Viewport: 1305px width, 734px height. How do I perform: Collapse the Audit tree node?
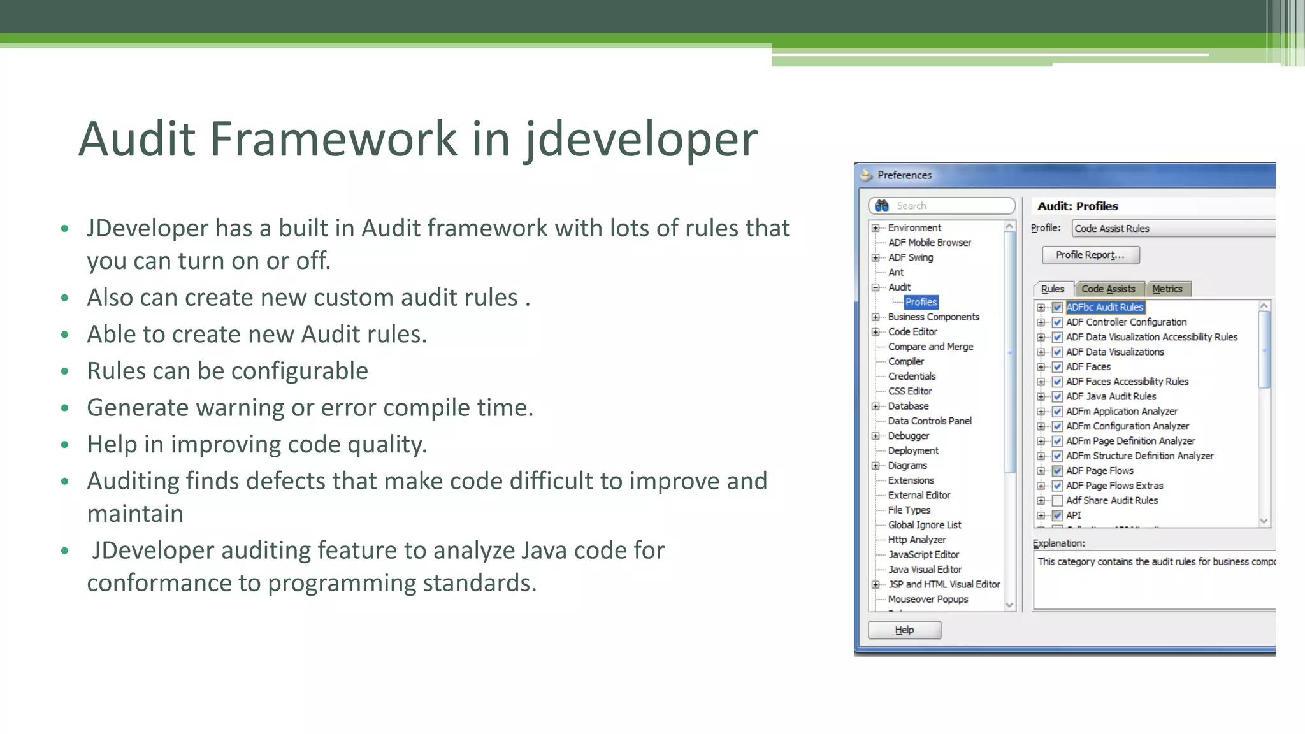(x=876, y=287)
